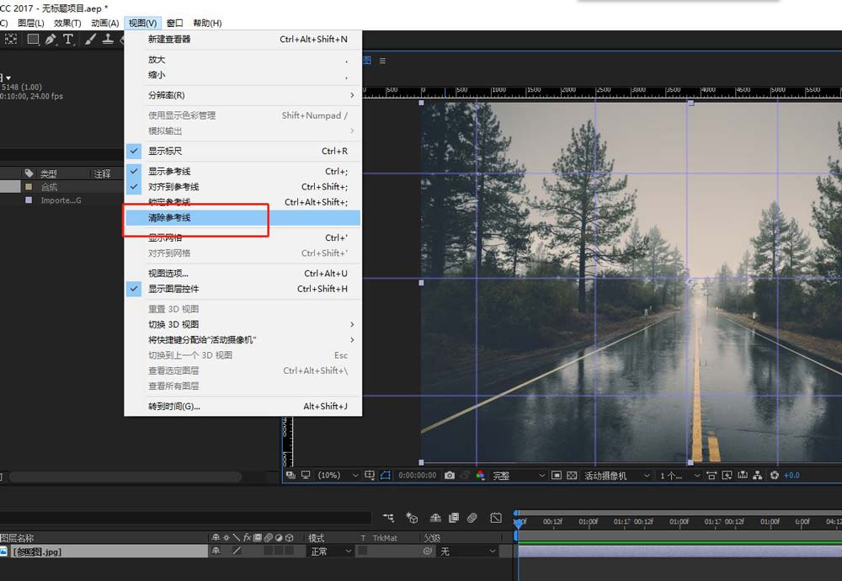Reset exposure with the aperture icon
This screenshot has width=842, height=581.
775,475
